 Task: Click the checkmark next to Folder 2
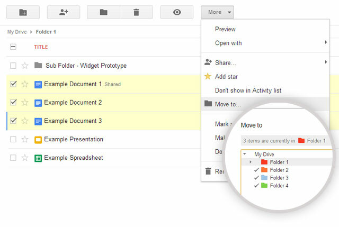pyautogui.click(x=256, y=170)
